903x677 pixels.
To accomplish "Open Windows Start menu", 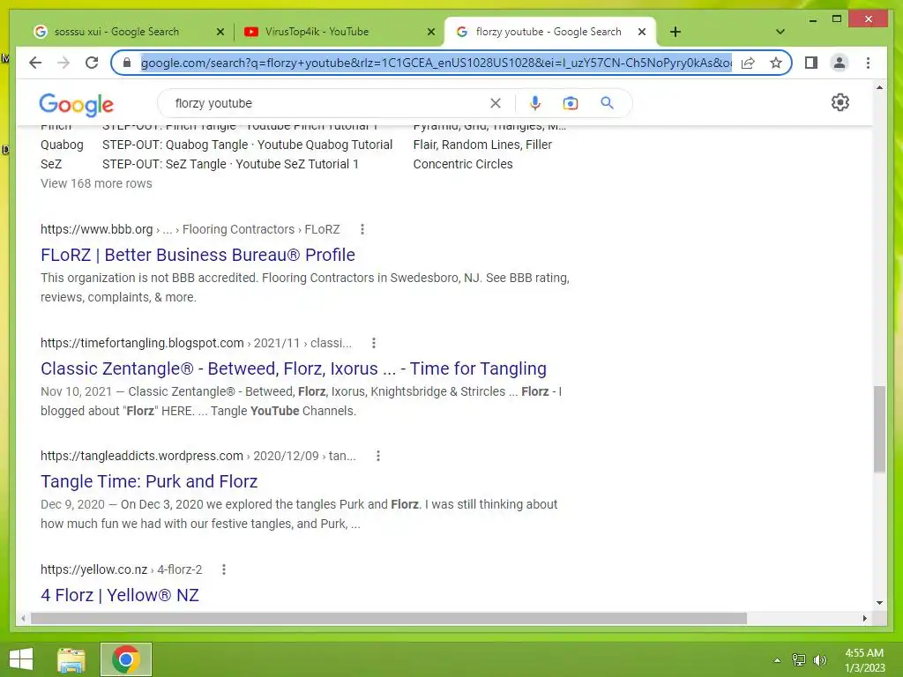I will 21,659.
